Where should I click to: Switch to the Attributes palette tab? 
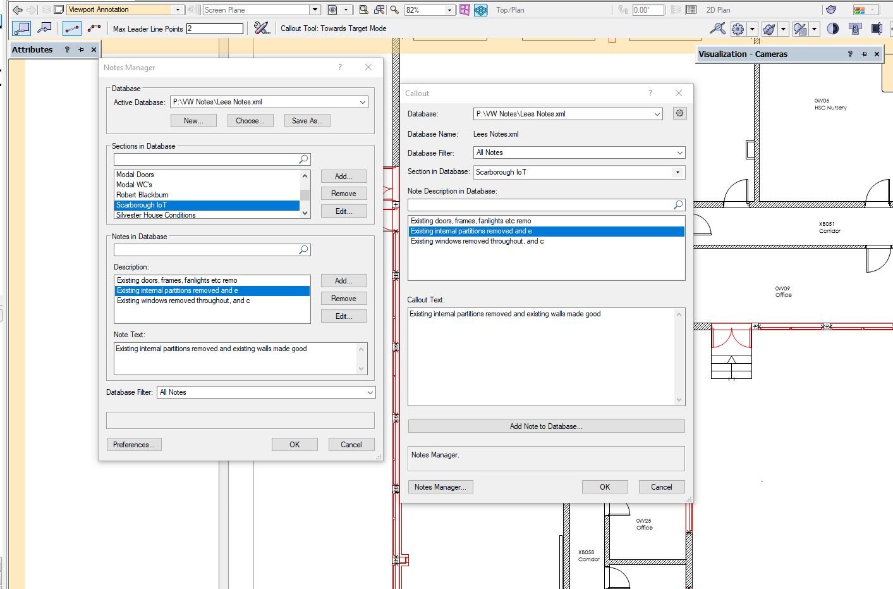32,49
